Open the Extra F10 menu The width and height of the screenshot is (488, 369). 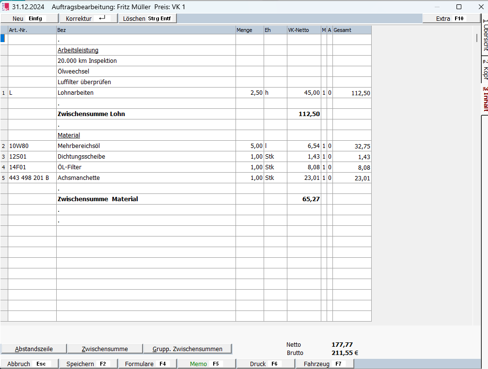451,18
